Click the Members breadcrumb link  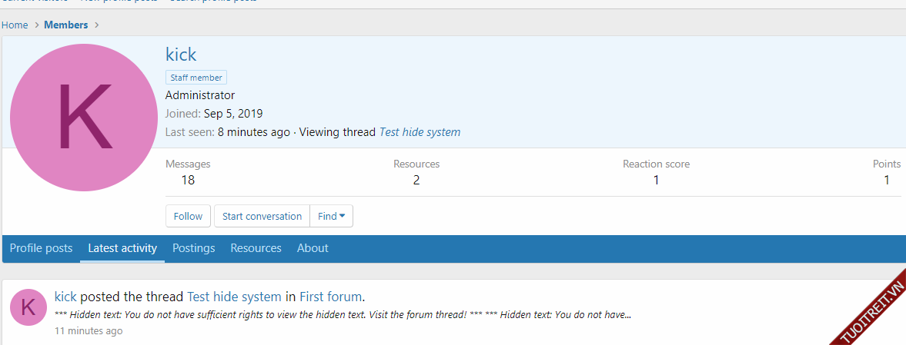[x=65, y=25]
